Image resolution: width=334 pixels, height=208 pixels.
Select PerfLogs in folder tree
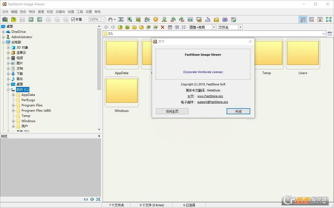(x=28, y=100)
